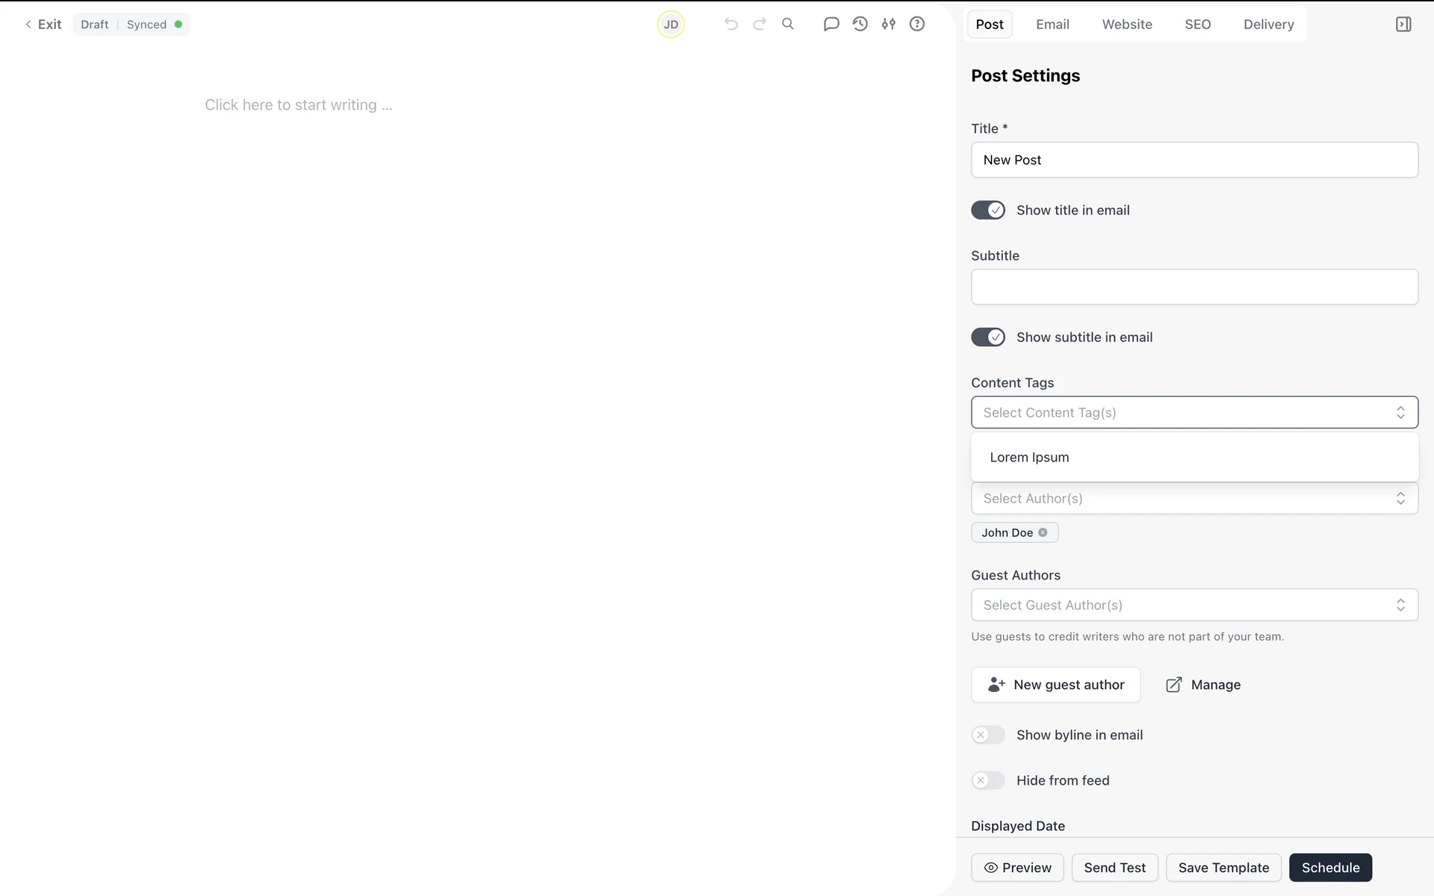Viewport: 1434px width, 896px height.
Task: Click the redo arrow icon
Action: (760, 24)
